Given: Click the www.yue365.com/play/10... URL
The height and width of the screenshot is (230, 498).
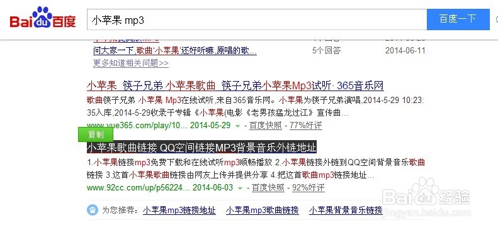Looking at the screenshot, I should point(137,125).
